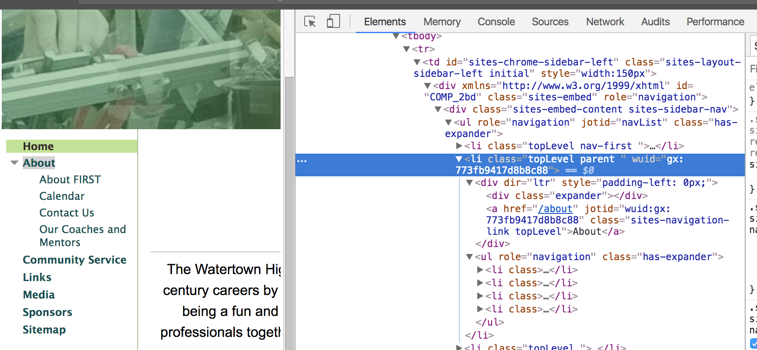Select the Performance tab
Image resolution: width=757 pixels, height=350 pixels.
715,22
